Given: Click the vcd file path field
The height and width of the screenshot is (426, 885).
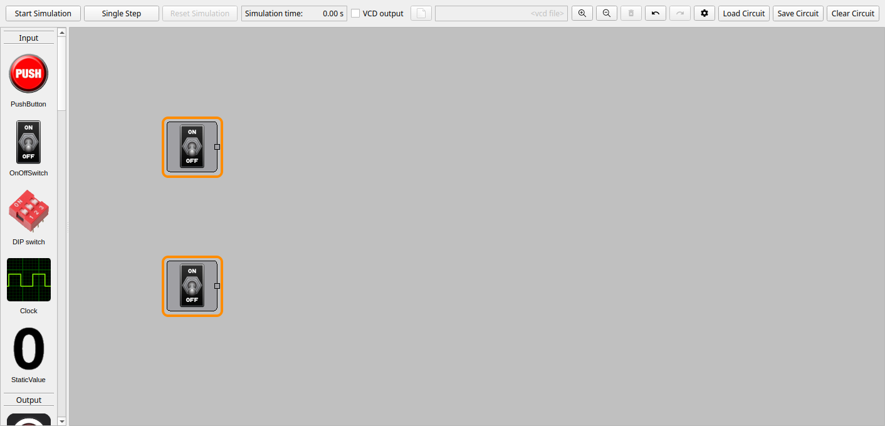Looking at the screenshot, I should (x=501, y=13).
